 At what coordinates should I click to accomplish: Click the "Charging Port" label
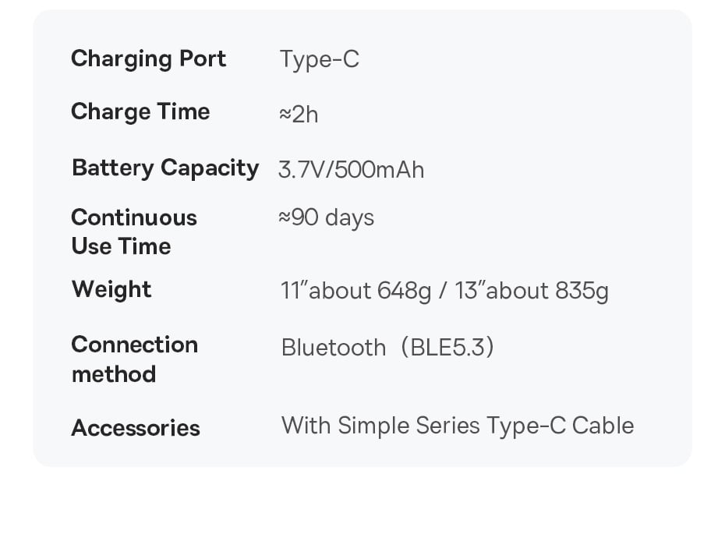coord(148,59)
